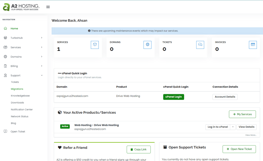This screenshot has height=161, width=263.
Task: Click Open New Ticket button
Action: point(239,149)
